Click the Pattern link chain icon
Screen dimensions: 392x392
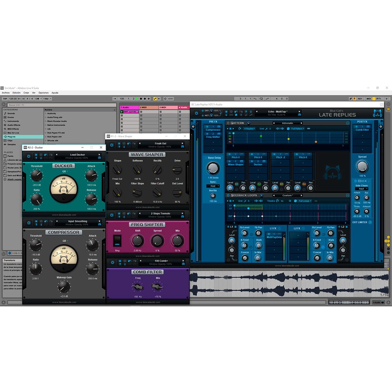click(x=309, y=129)
